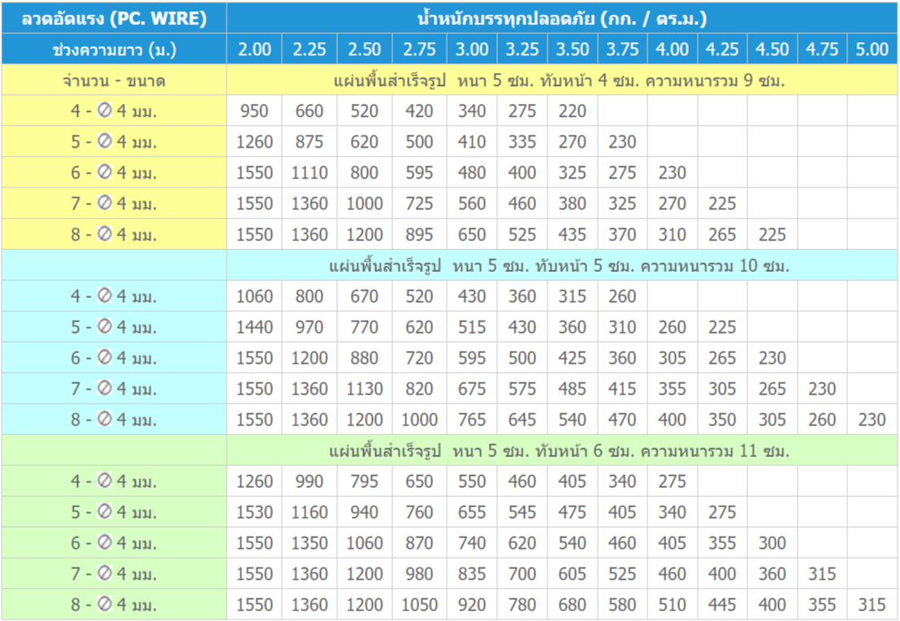Viewport: 900px width, 621px height.
Task: Select the cell with value 880
Action: tap(365, 358)
